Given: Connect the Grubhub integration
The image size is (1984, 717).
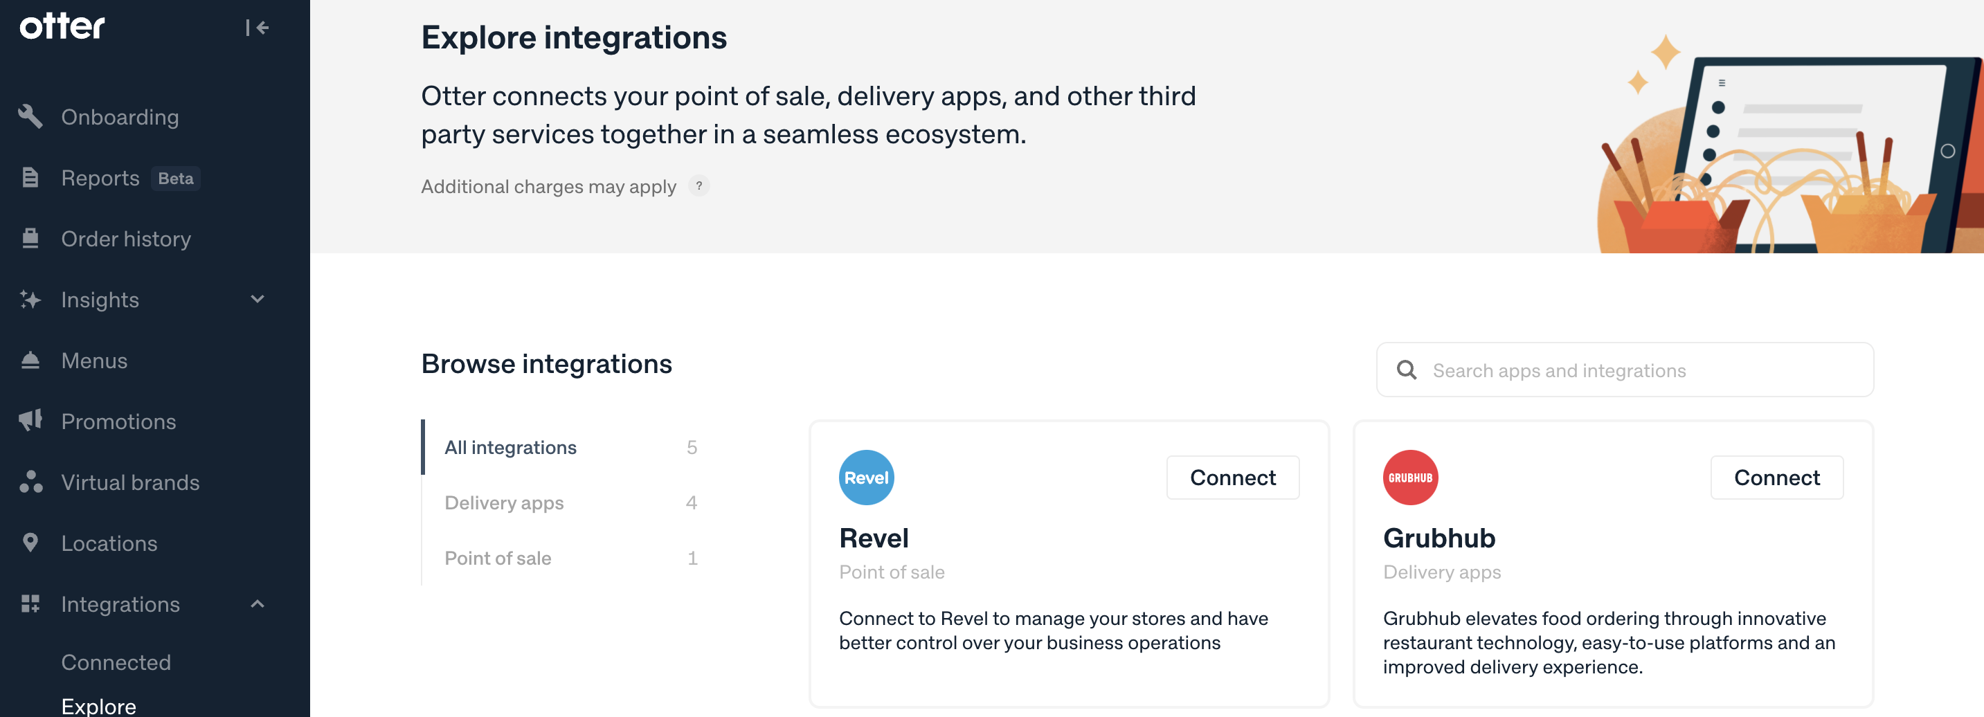Looking at the screenshot, I should [1776, 478].
